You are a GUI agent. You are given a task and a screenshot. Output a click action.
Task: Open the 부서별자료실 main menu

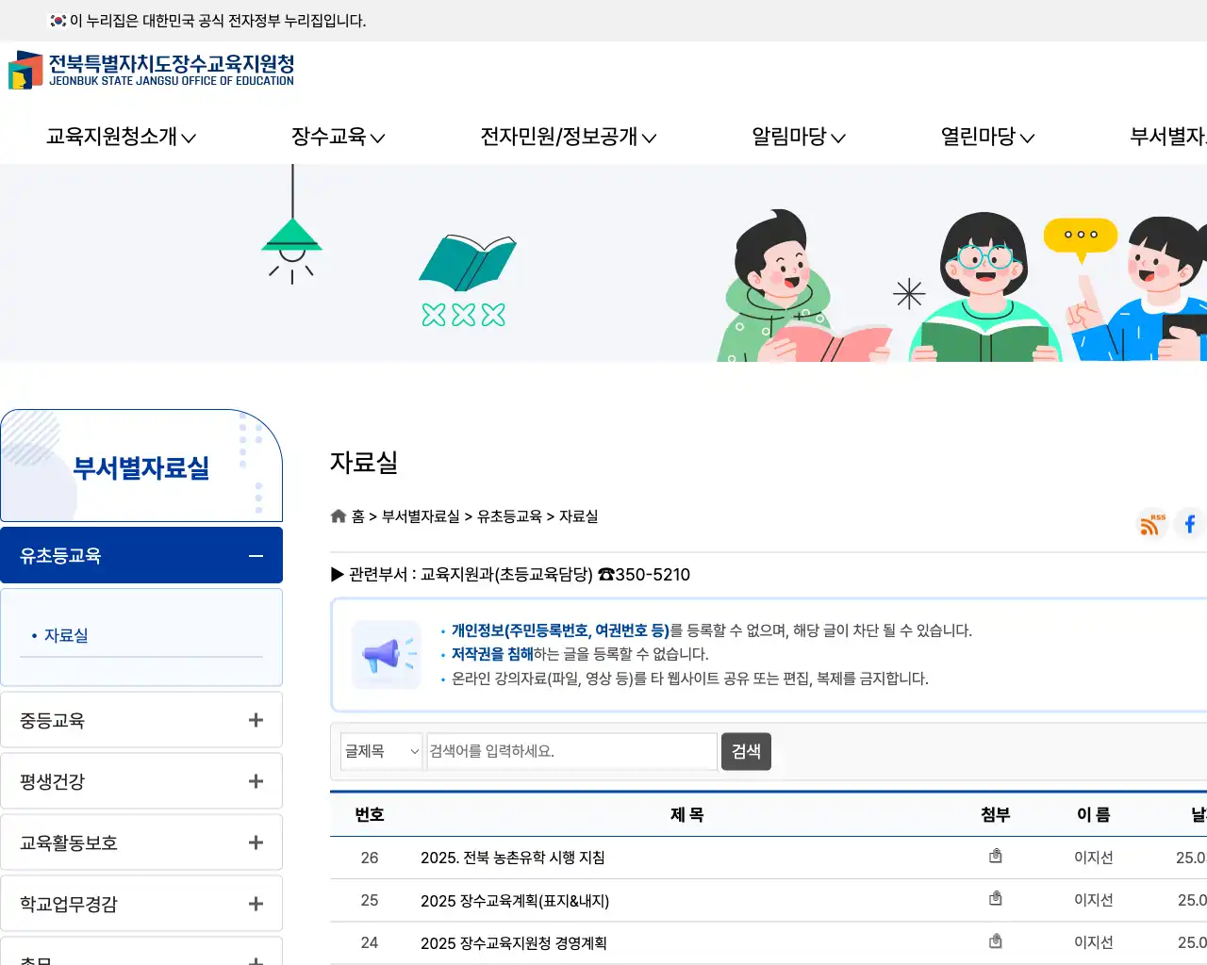point(1168,137)
